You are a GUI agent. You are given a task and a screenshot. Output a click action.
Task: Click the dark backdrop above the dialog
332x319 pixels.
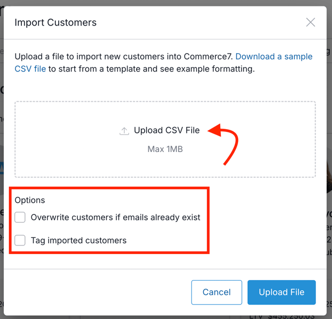click(x=166, y=3)
